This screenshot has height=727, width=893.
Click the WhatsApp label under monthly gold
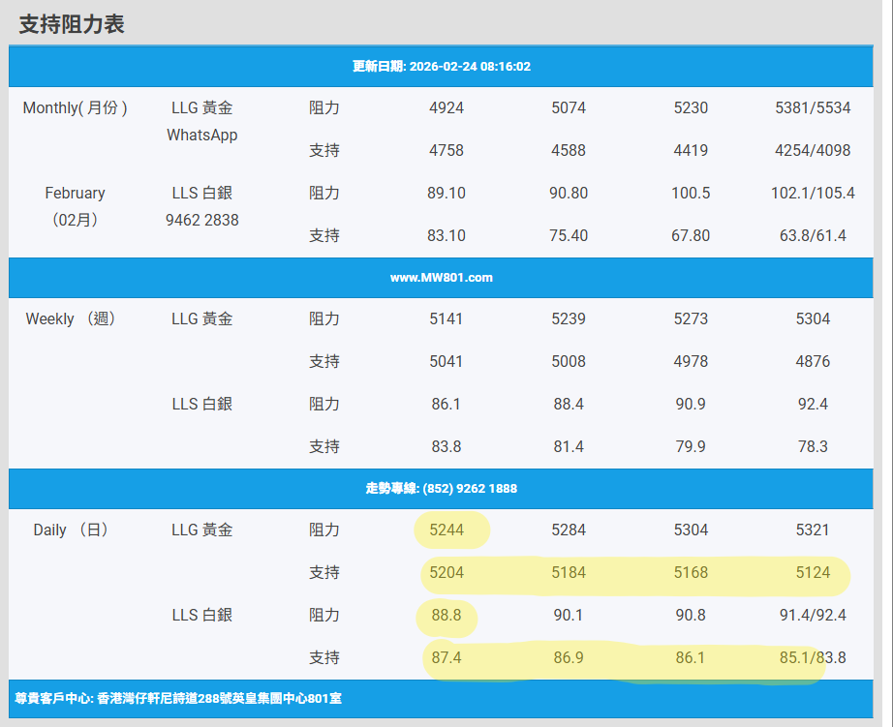201,136
